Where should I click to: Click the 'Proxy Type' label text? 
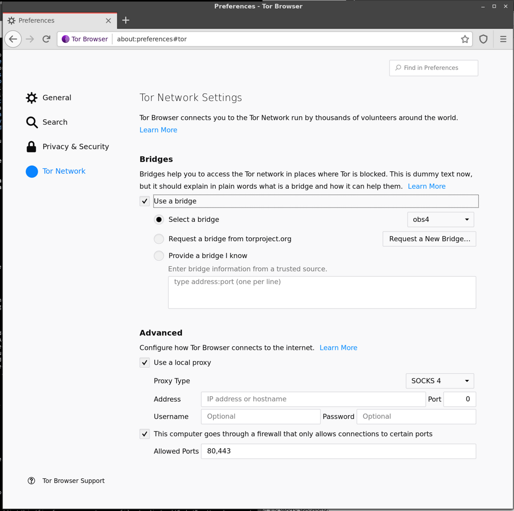pyautogui.click(x=172, y=381)
